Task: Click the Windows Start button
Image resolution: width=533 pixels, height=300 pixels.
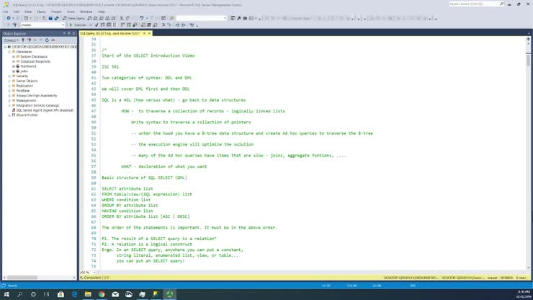Action: (6, 294)
